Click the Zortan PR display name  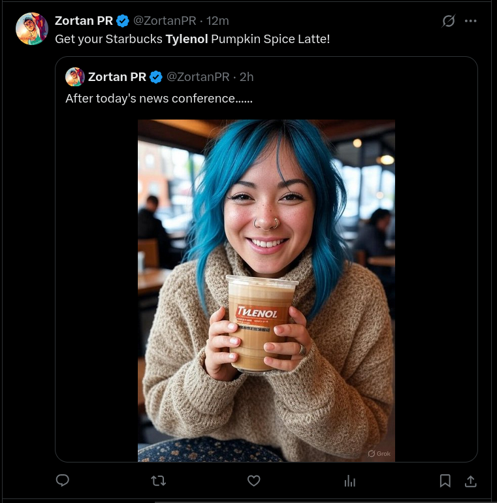84,21
